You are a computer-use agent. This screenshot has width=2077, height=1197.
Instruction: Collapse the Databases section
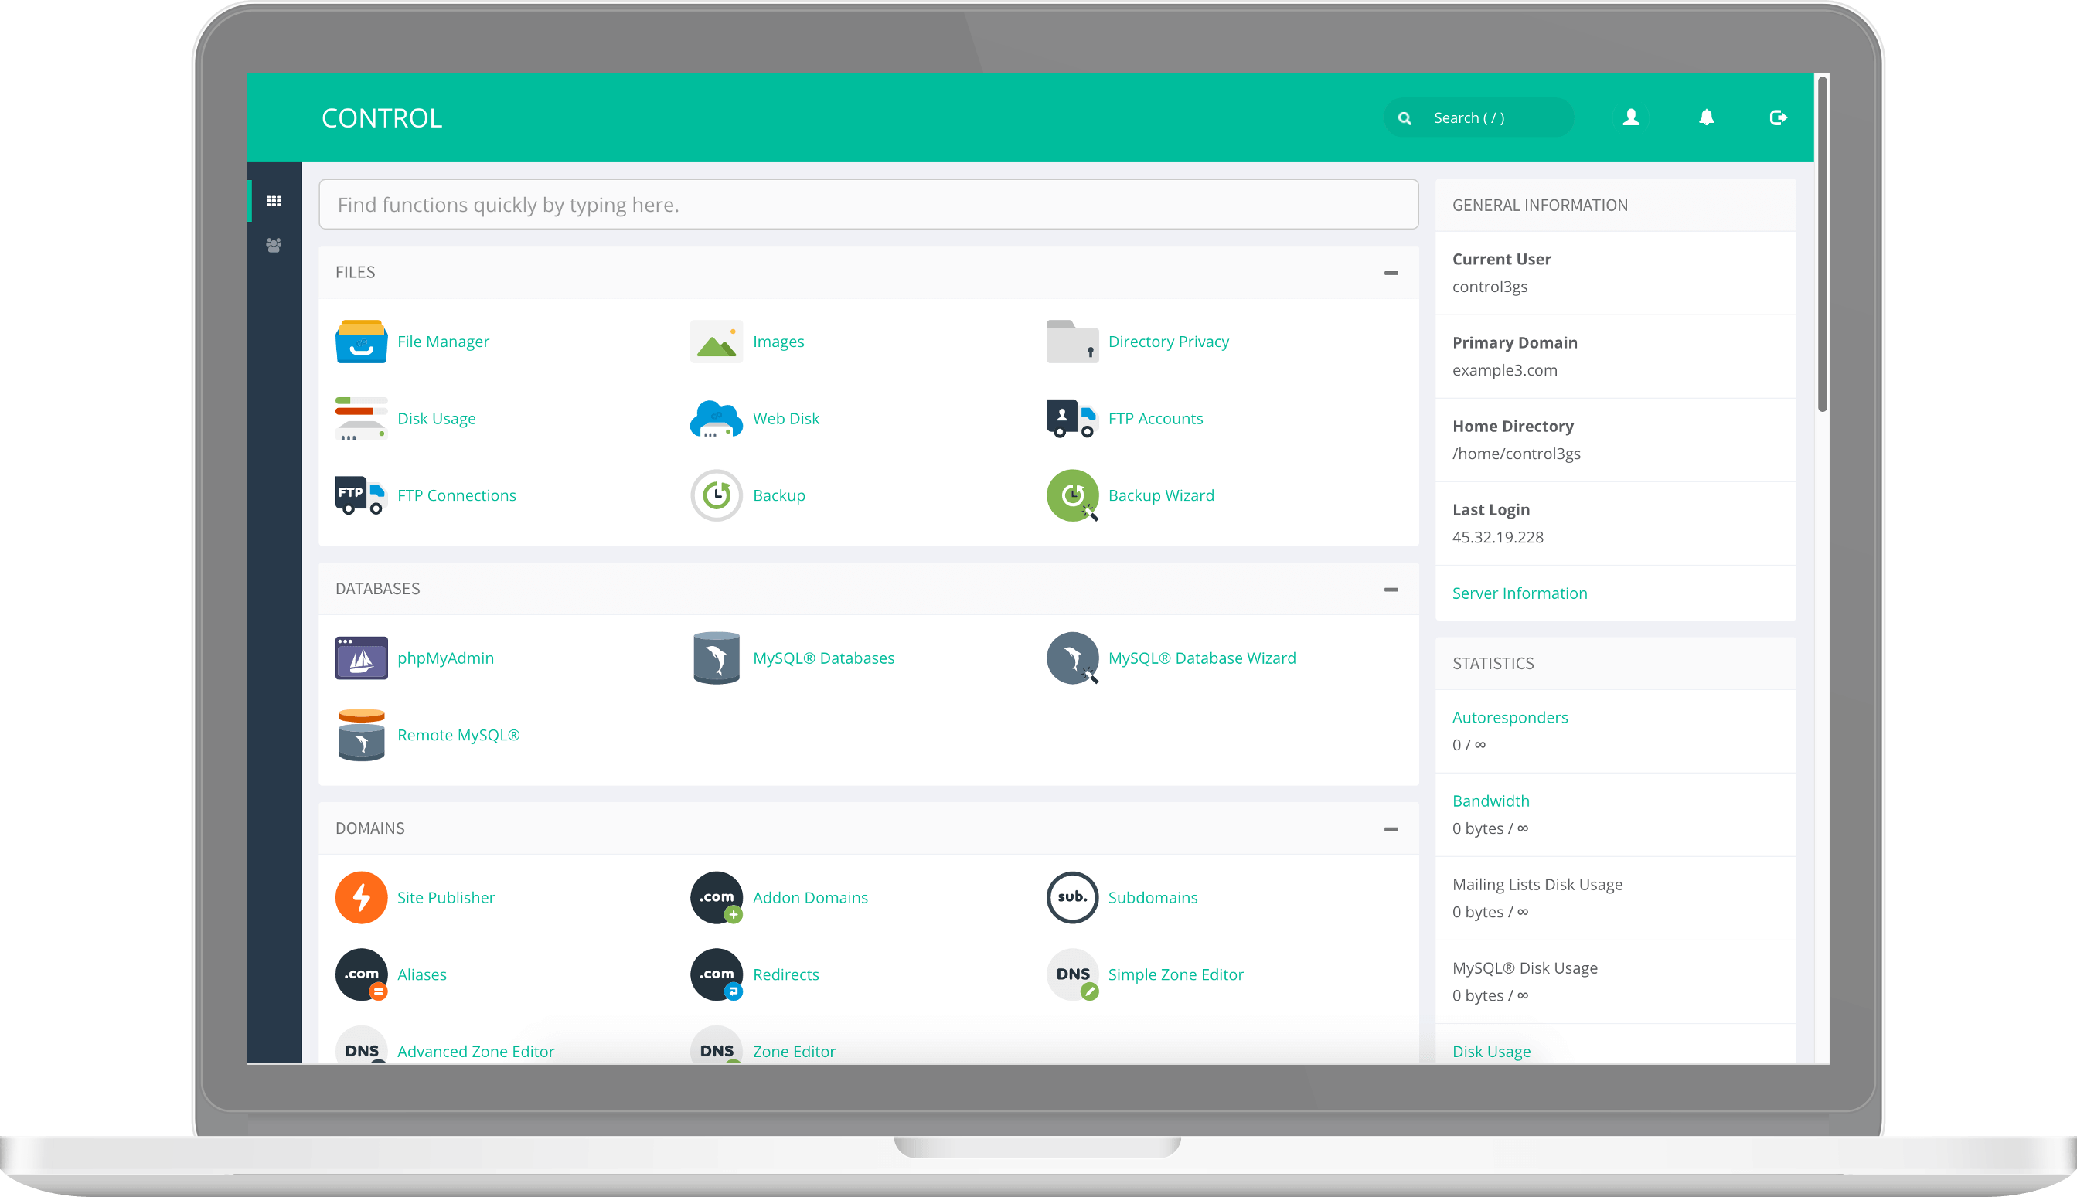coord(1391,590)
